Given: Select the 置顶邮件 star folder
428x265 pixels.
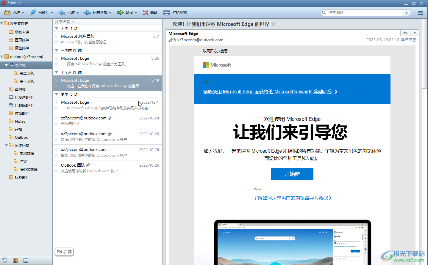Looking at the screenshot, I should (x=22, y=40).
